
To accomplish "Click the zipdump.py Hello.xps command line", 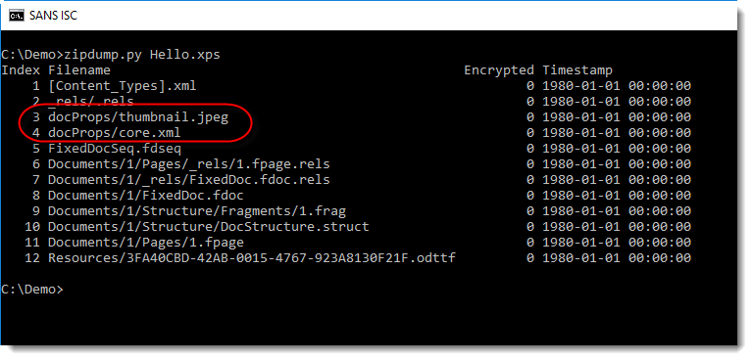I will tap(111, 55).
